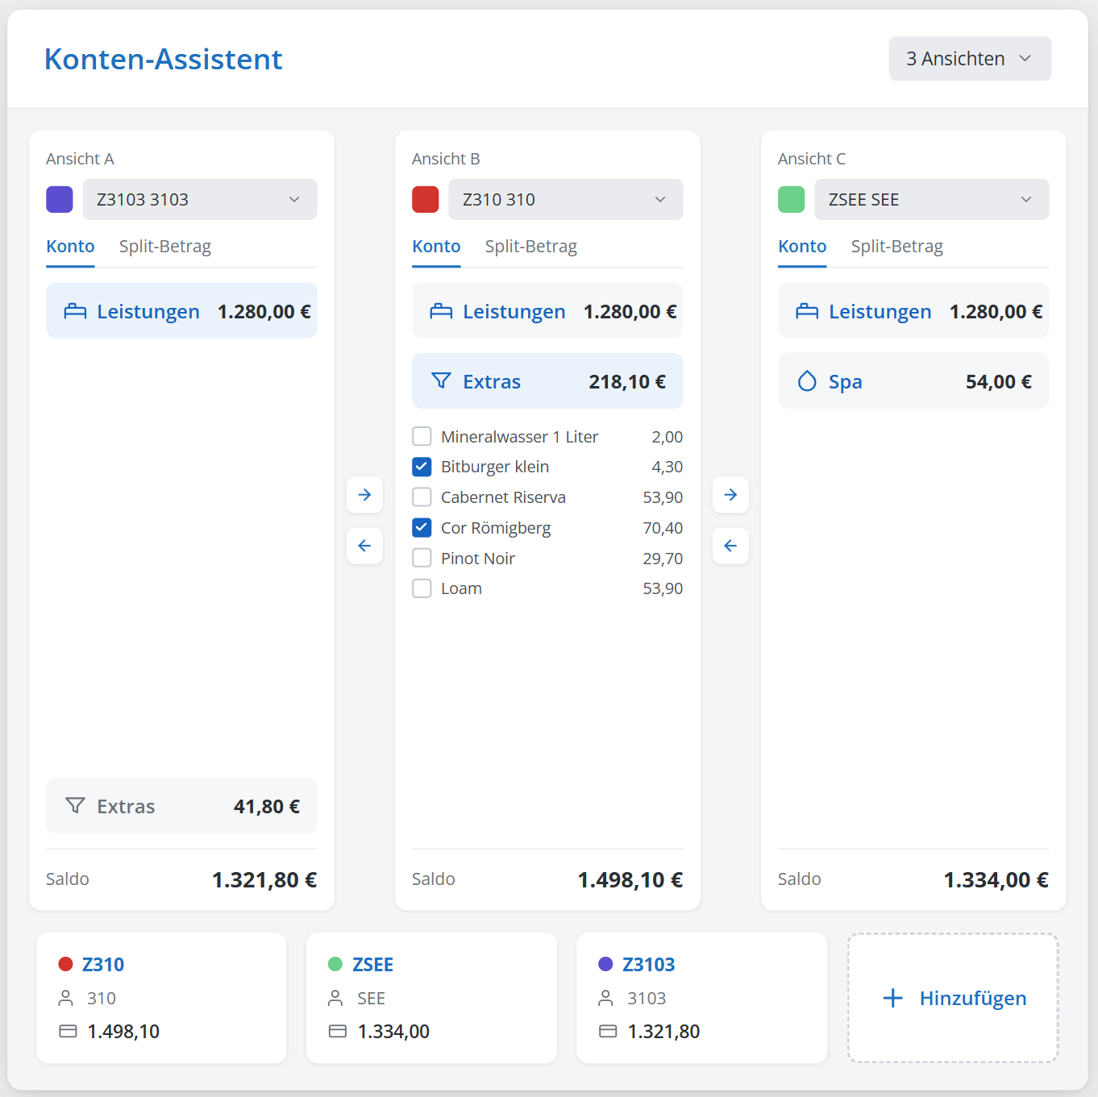Click left arrow between Ansicht B and C
This screenshot has width=1098, height=1097.
[x=730, y=546]
